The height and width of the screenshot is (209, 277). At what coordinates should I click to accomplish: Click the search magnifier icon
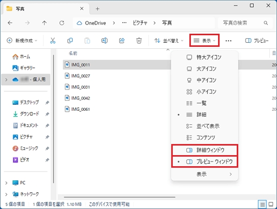pyautogui.click(x=266, y=23)
